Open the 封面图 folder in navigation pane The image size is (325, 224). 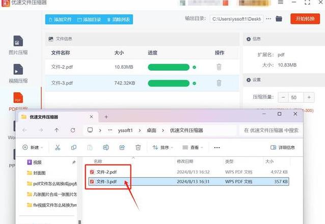[36, 173]
